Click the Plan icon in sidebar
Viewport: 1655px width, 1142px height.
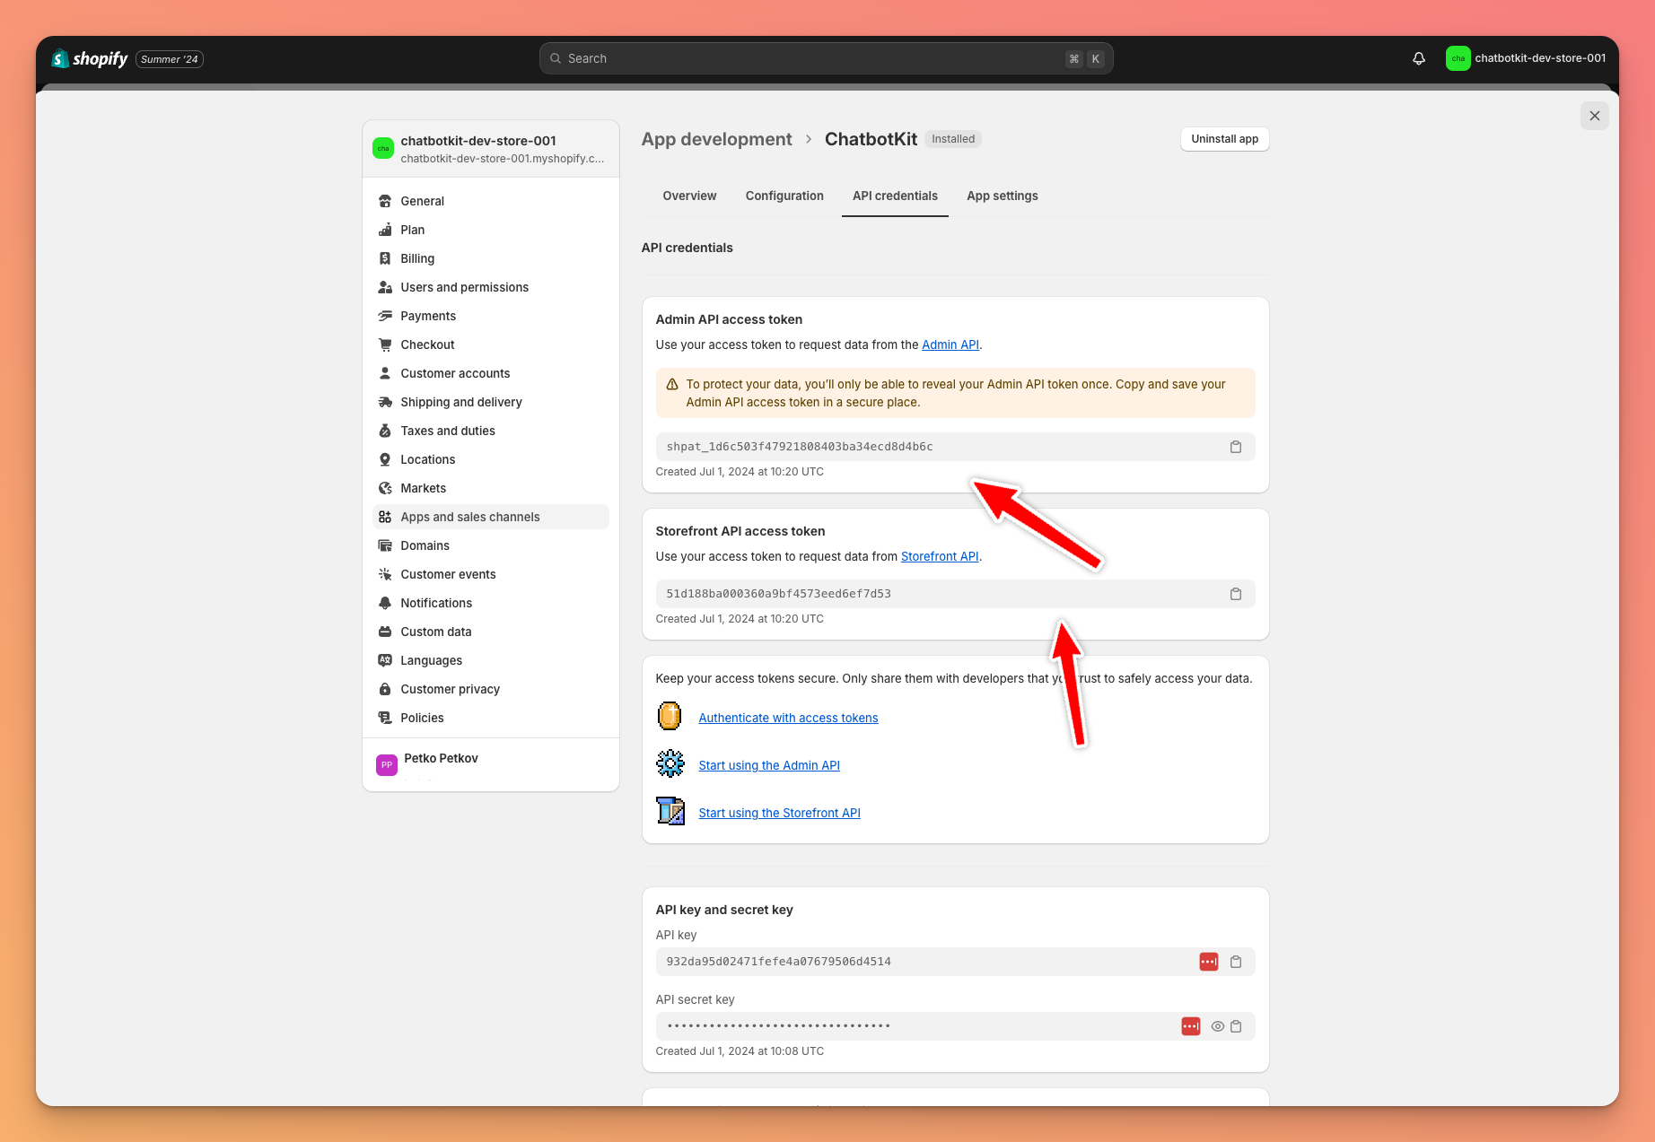pos(385,230)
